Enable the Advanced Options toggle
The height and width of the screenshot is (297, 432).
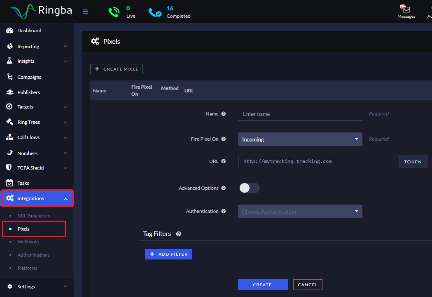tap(249, 188)
